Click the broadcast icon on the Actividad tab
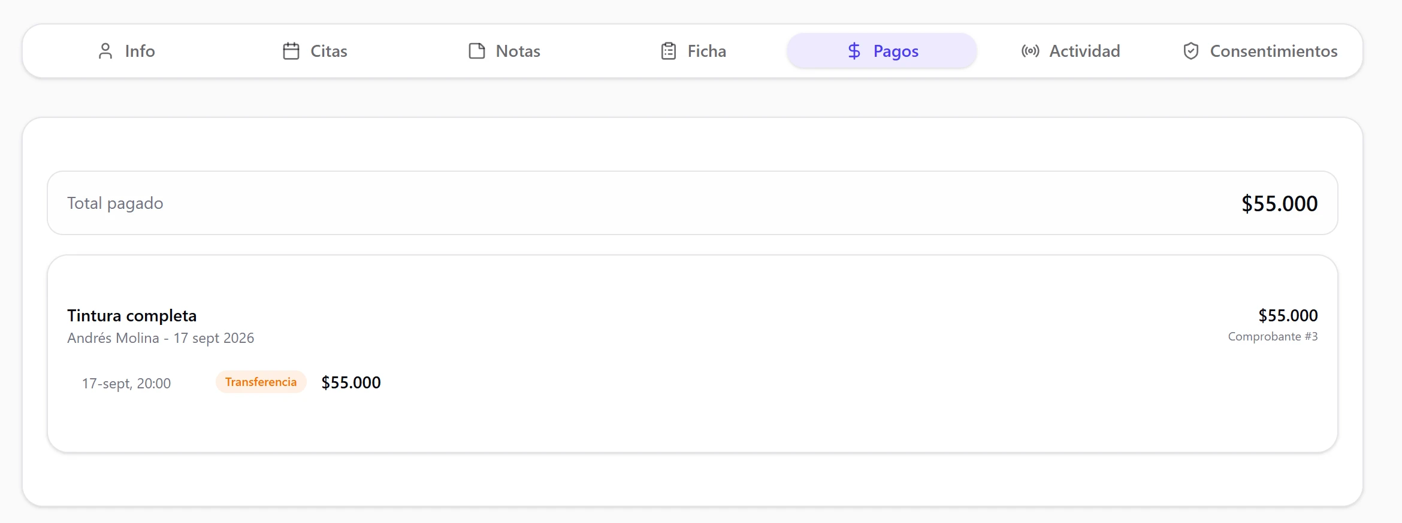Screen dimensions: 1402x523 pyautogui.click(x=1031, y=51)
